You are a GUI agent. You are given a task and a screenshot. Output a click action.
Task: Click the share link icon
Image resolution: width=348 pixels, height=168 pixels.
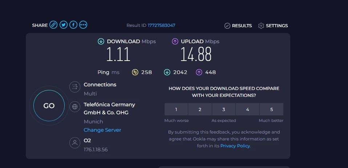(x=53, y=25)
